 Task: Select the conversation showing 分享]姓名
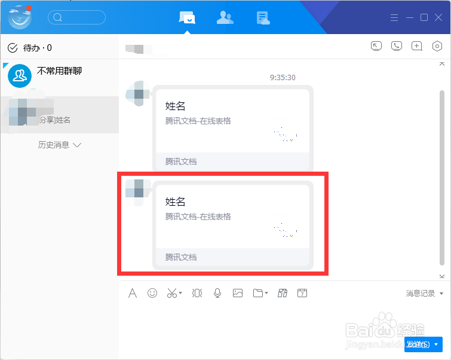click(60, 115)
